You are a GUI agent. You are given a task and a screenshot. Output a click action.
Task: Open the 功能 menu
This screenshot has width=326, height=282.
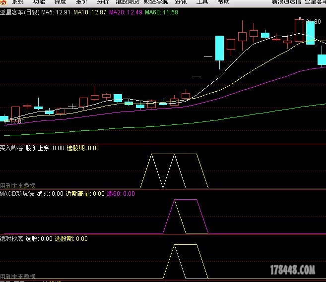[x=39, y=2]
